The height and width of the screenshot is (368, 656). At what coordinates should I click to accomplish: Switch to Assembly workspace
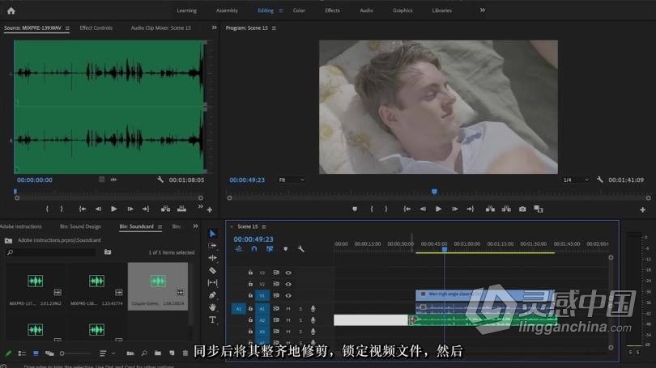227,11
